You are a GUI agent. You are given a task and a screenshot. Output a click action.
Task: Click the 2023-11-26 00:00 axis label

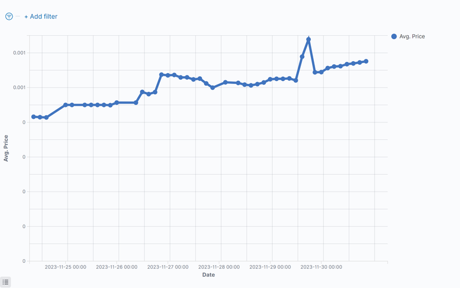pos(117,267)
